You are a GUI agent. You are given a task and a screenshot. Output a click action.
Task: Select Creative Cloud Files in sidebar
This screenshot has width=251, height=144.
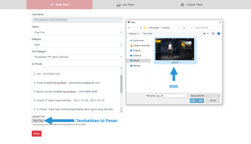click(140, 45)
